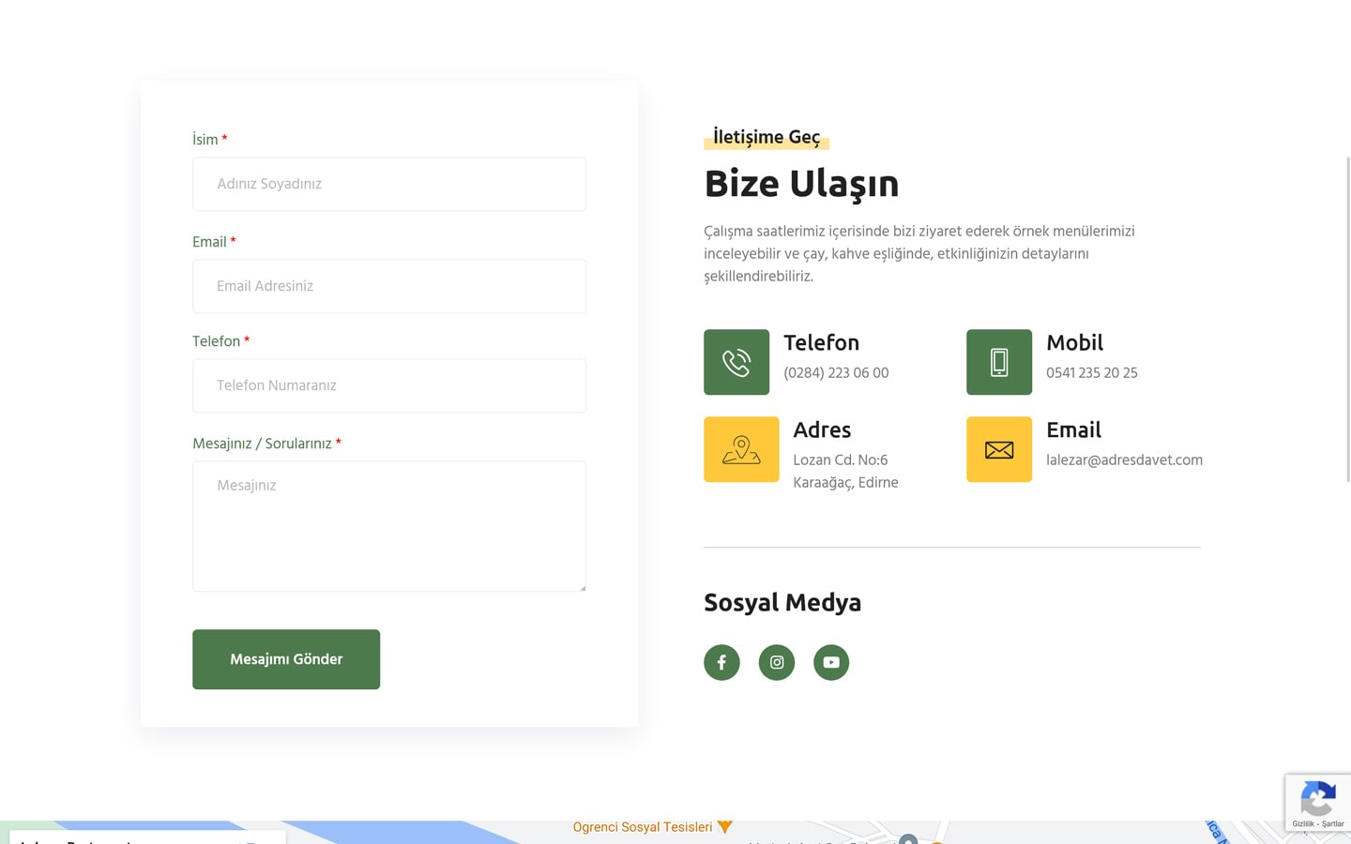This screenshot has height=844, width=1351.
Task: Click the mobile number 0541 235 20 25
Action: pyautogui.click(x=1092, y=373)
